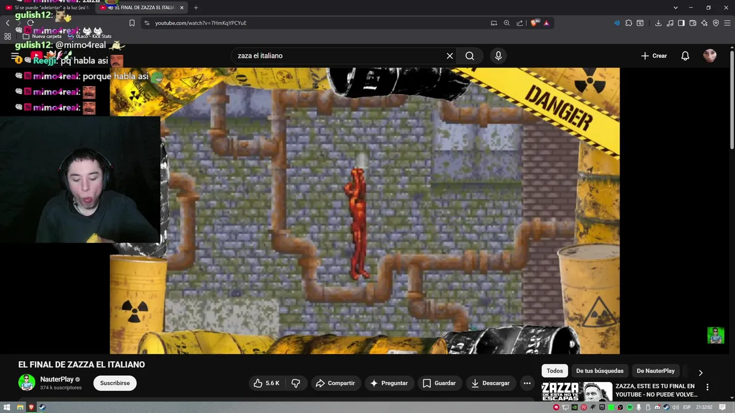Open browser extensions puzzle icon
This screenshot has width=735, height=413.
tap(629, 23)
